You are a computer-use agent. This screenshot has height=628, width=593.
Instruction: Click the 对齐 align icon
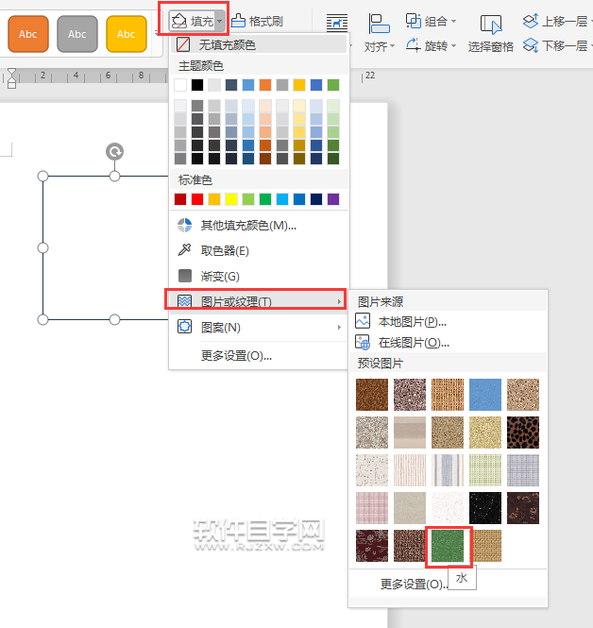point(379,24)
